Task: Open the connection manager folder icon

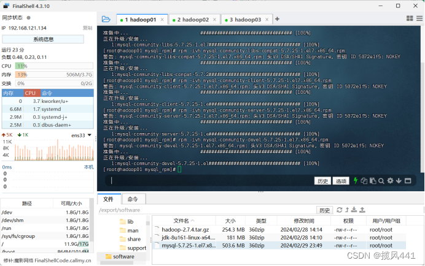Action: coord(106,19)
